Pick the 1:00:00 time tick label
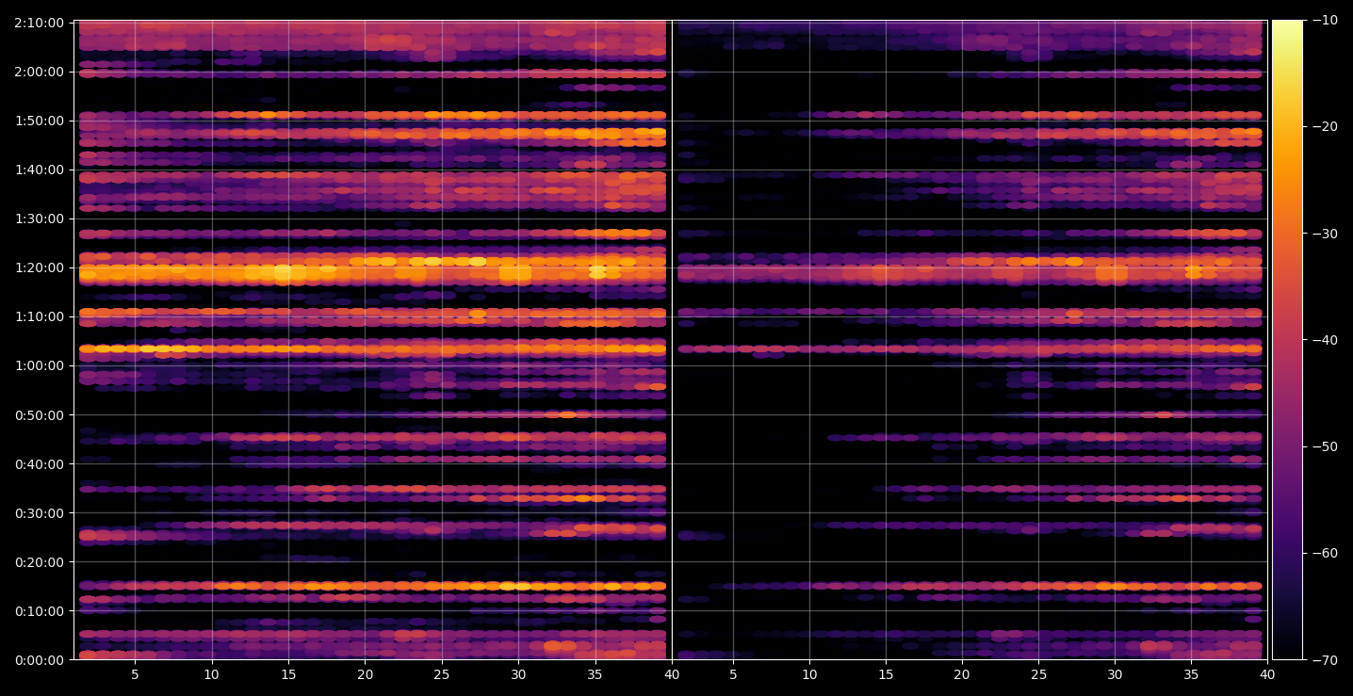The image size is (1353, 696). 39,365
